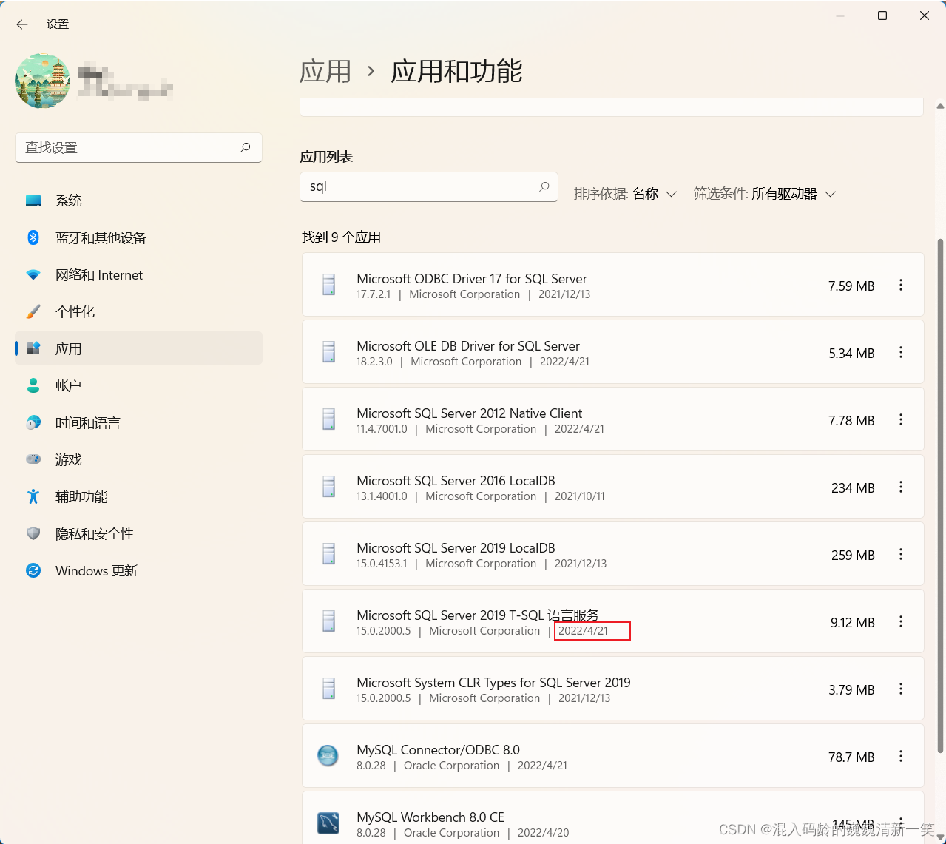
Task: Click the magnifier icon in the 查找设置 search box
Action: pyautogui.click(x=246, y=147)
